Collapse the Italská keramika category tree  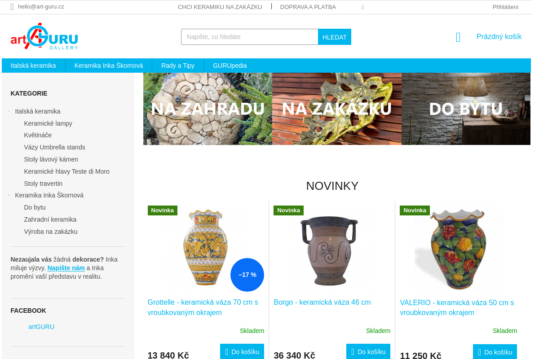point(9,111)
